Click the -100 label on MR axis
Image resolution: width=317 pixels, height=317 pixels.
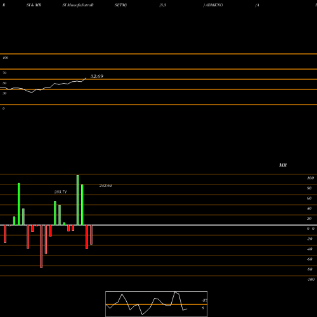click(x=311, y=280)
